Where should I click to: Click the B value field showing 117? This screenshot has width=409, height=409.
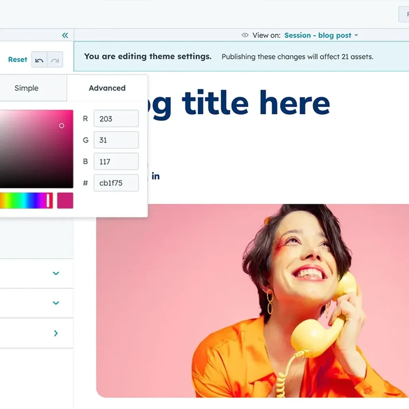(116, 162)
